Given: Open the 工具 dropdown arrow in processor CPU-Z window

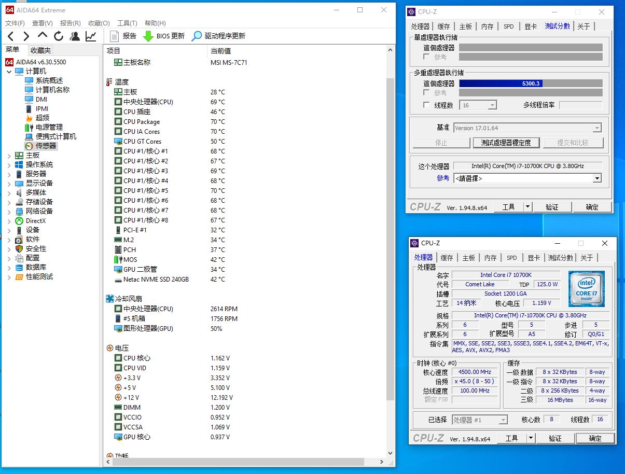Looking at the screenshot, I should coord(531,438).
